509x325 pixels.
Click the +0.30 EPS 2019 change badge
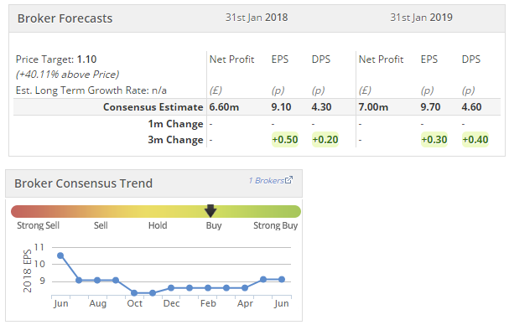(x=434, y=140)
